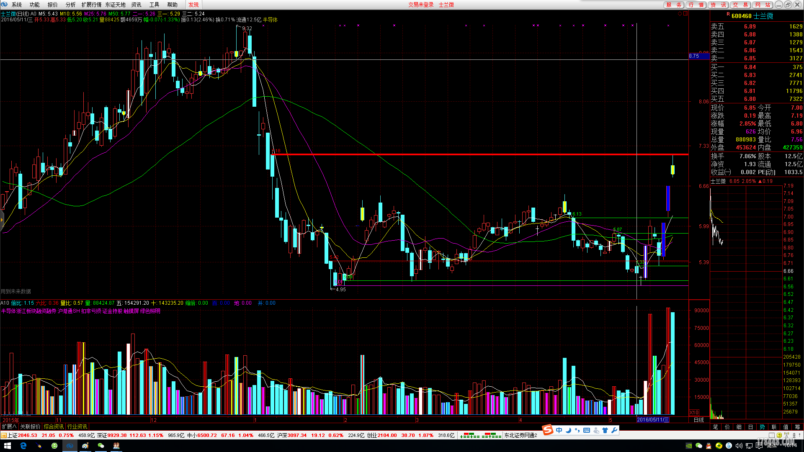Click the X10 volume scale selector
The image size is (804, 452).
(694, 412)
